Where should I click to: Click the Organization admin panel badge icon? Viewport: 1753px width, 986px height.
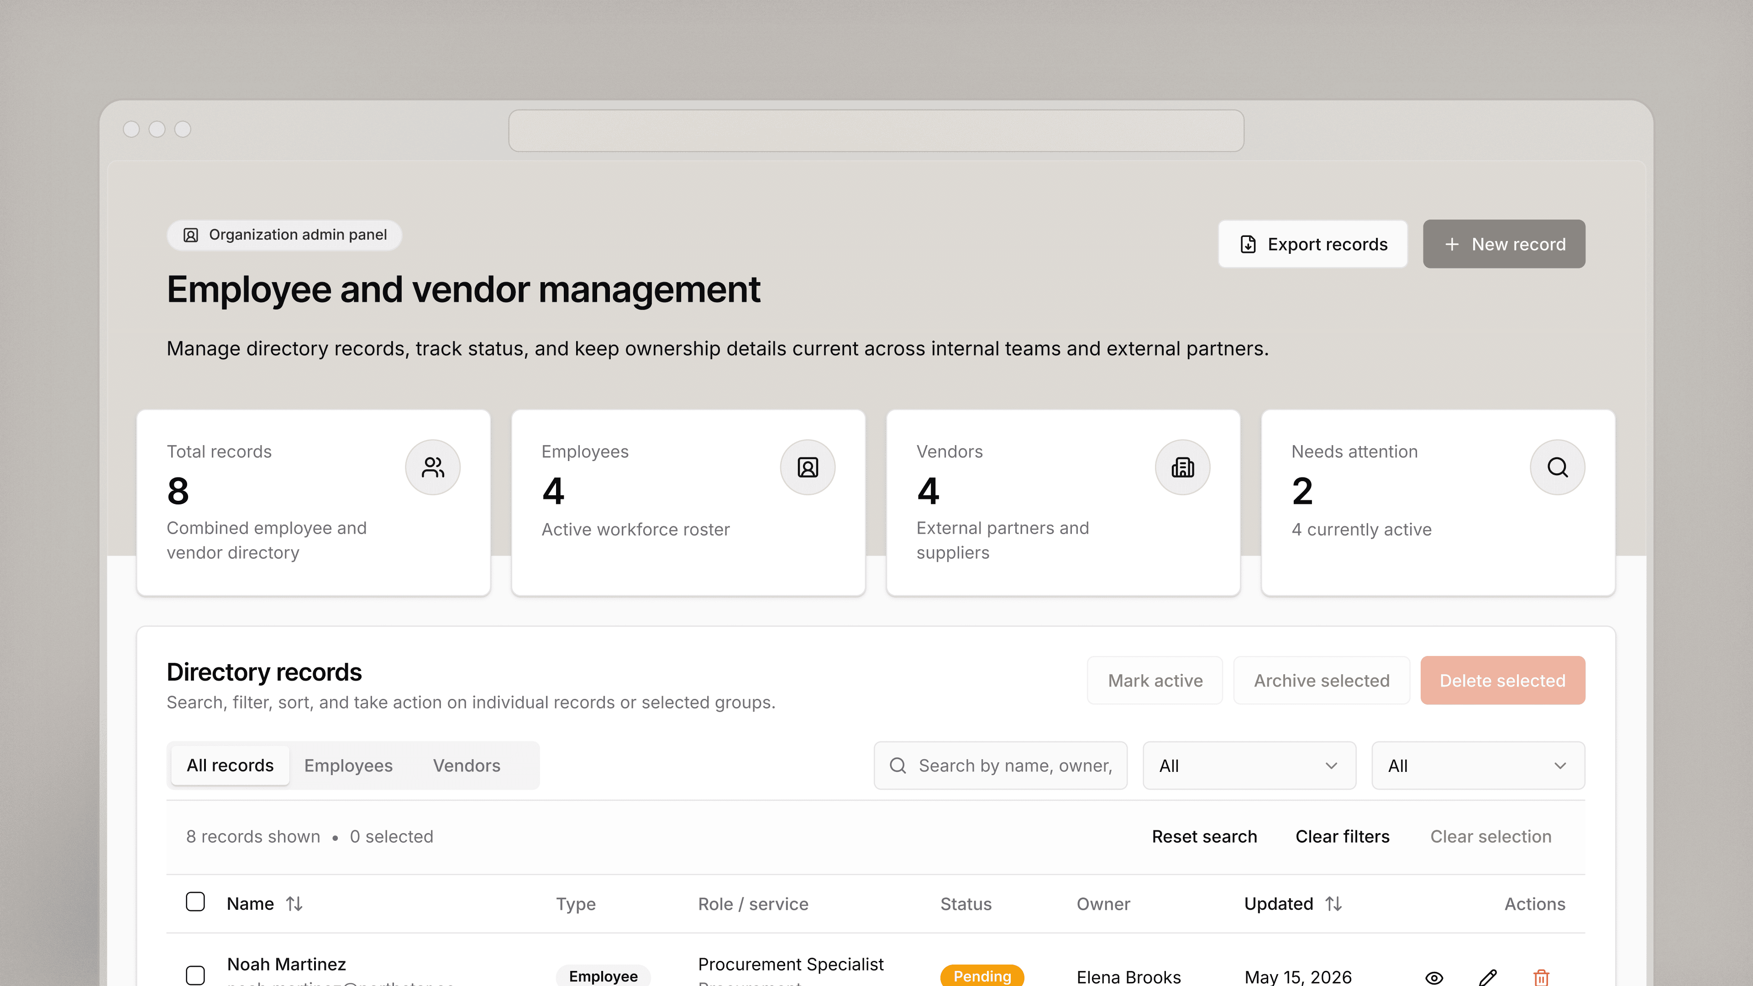[190, 235]
